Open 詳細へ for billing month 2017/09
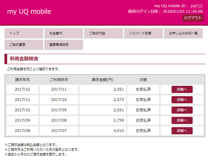 tap(182, 120)
